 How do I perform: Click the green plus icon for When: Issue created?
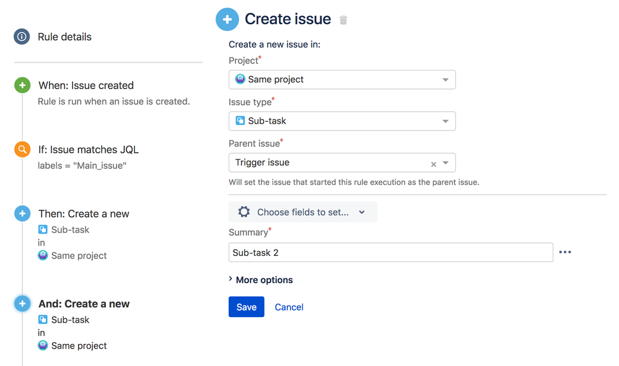tap(22, 85)
